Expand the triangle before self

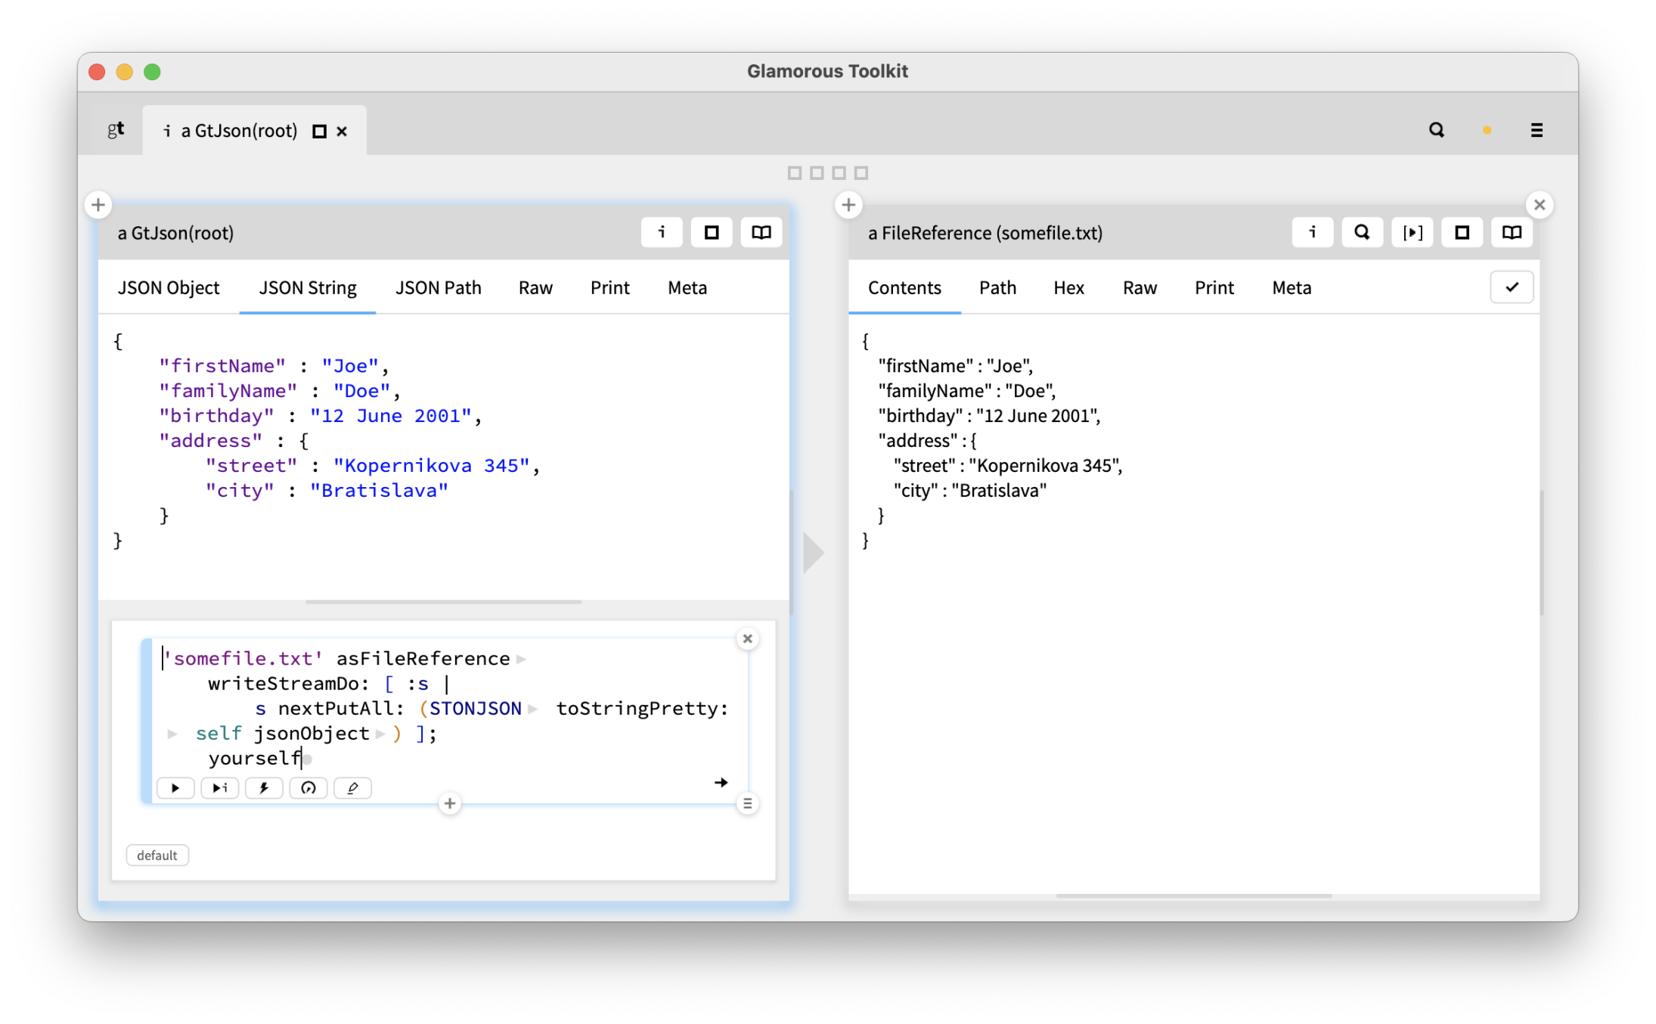172,734
